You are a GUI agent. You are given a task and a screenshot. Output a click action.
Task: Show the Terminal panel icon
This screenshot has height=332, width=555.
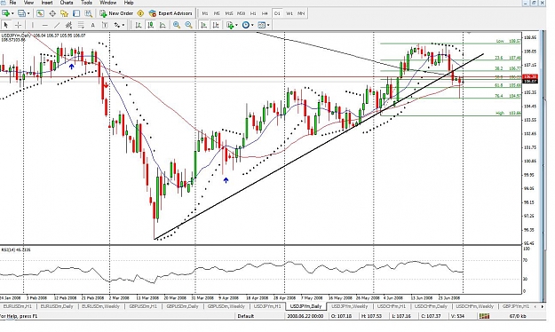pyautogui.click(x=76, y=13)
